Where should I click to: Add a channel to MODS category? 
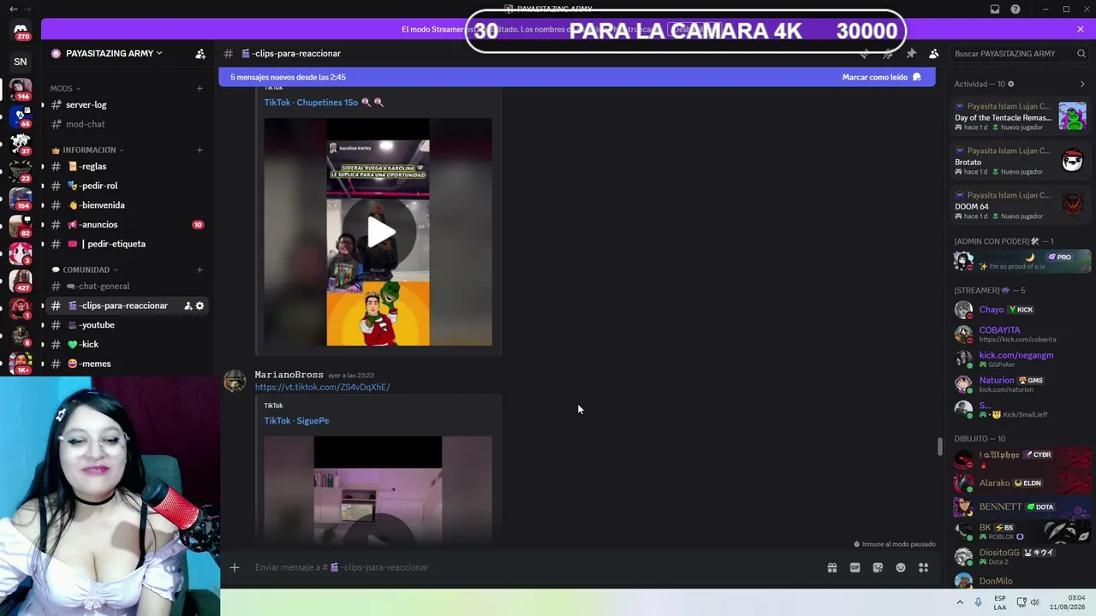[x=200, y=88]
